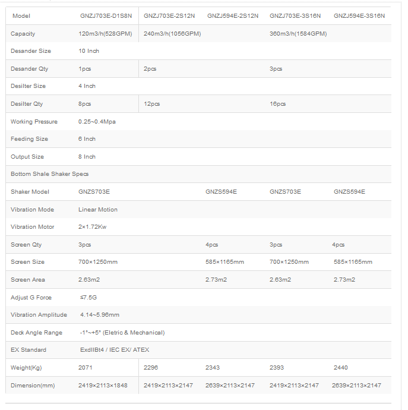Click the 12pcs desilter quantity cell
Image resolution: width=408 pixels, height=410 pixels.
(x=152, y=104)
